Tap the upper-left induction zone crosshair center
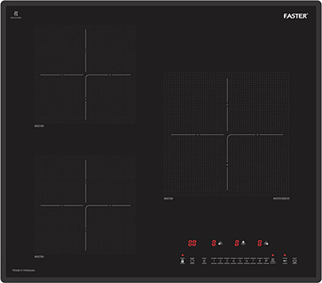The image size is (322, 283). (86, 75)
